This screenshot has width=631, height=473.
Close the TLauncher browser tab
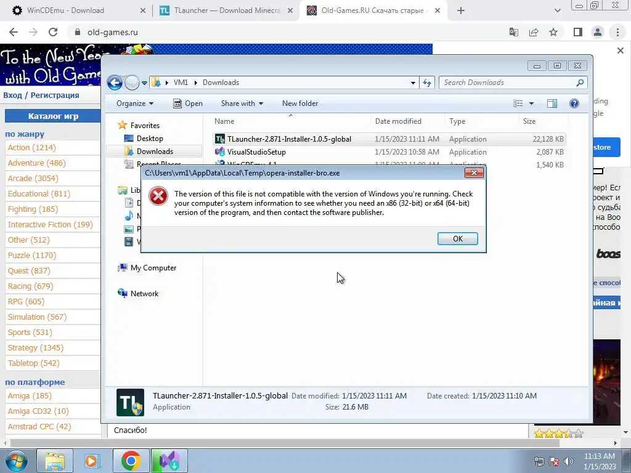pyautogui.click(x=290, y=11)
